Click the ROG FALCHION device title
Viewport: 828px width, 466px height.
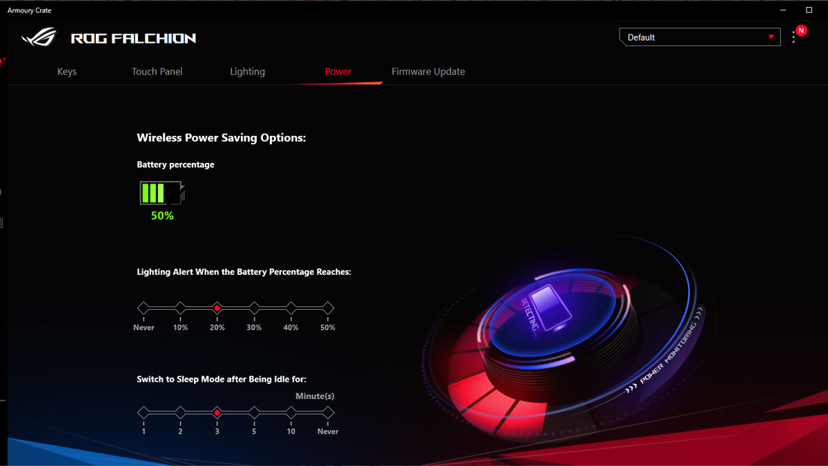[x=133, y=39]
